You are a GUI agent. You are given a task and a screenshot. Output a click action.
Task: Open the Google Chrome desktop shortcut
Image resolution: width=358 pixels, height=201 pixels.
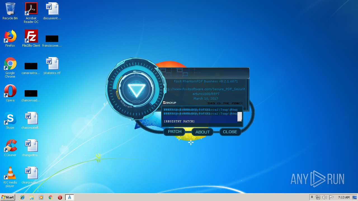(10, 68)
